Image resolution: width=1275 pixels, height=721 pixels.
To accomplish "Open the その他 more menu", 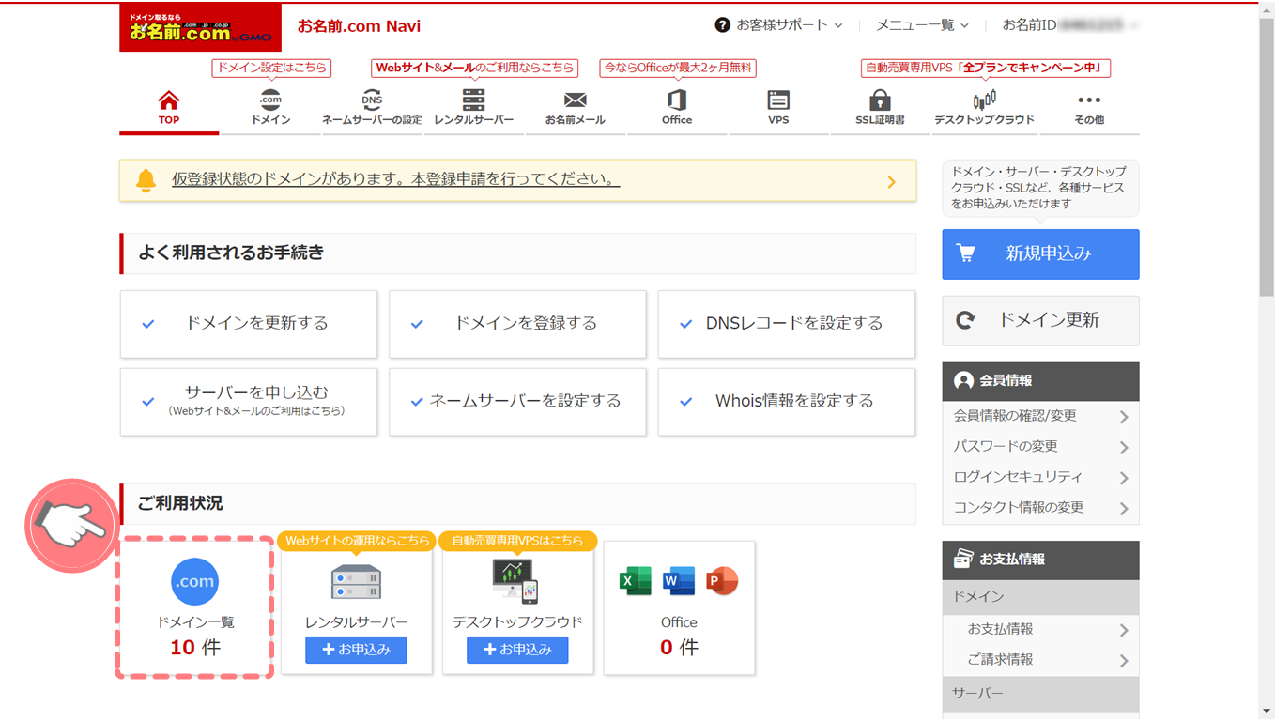I will [x=1089, y=108].
